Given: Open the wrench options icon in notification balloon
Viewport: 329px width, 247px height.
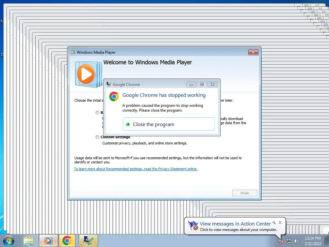Looking at the screenshot, I should click(x=274, y=223).
